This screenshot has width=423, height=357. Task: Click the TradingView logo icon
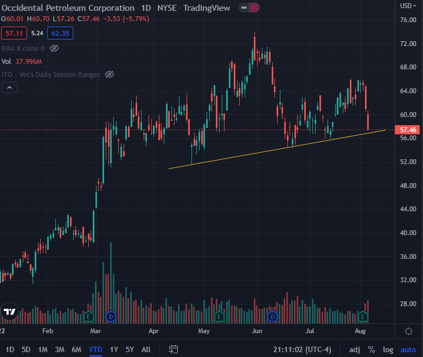(x=9, y=311)
